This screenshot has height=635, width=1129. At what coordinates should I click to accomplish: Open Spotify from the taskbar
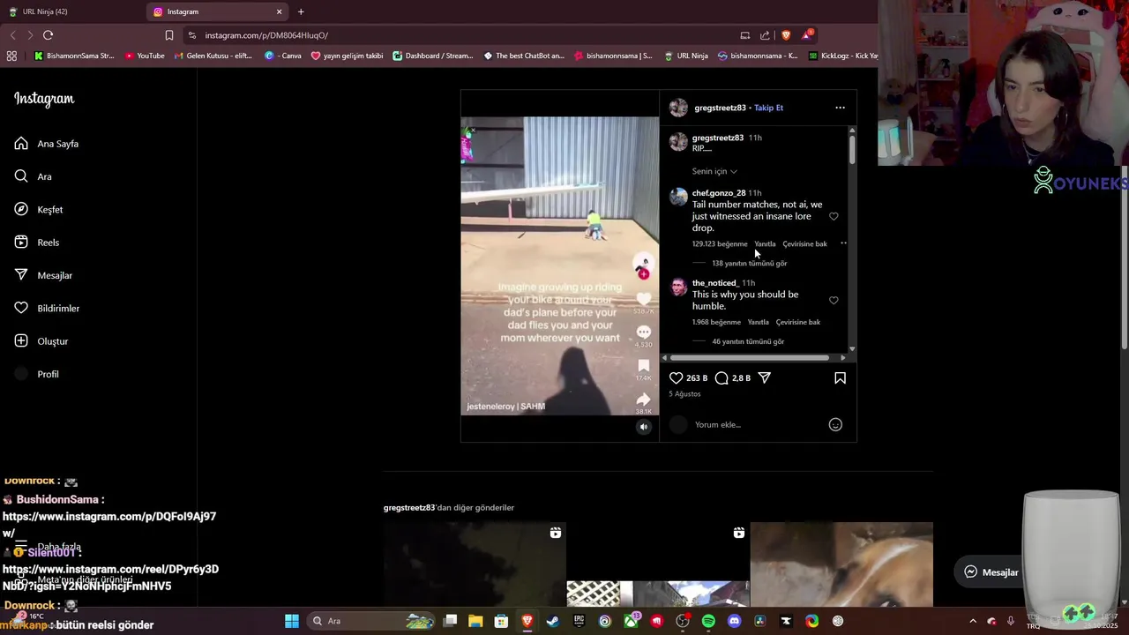(708, 621)
